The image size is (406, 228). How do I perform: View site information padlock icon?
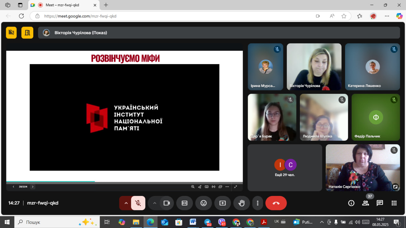click(37, 16)
